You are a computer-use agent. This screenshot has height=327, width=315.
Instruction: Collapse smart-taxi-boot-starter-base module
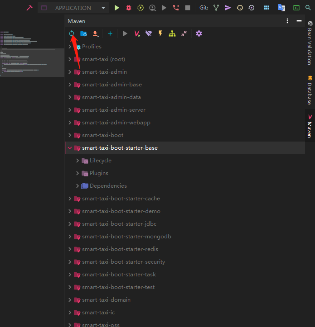70,148
